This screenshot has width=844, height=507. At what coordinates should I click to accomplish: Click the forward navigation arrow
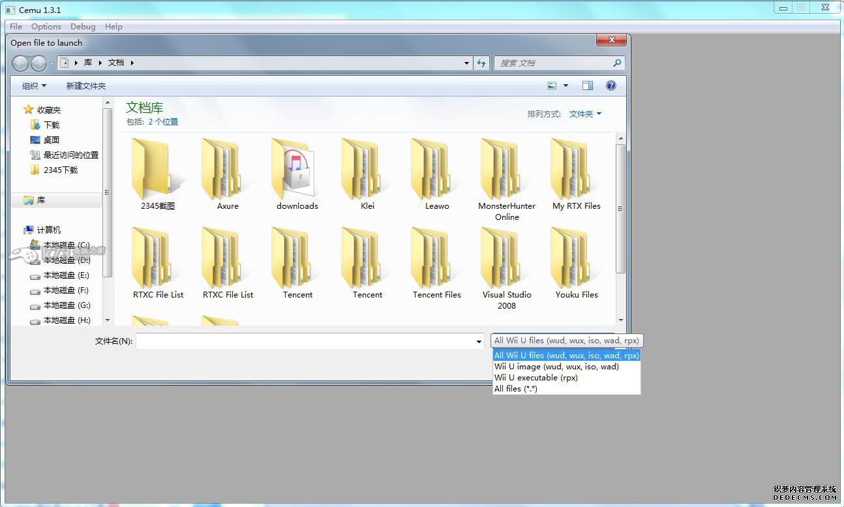(x=39, y=63)
